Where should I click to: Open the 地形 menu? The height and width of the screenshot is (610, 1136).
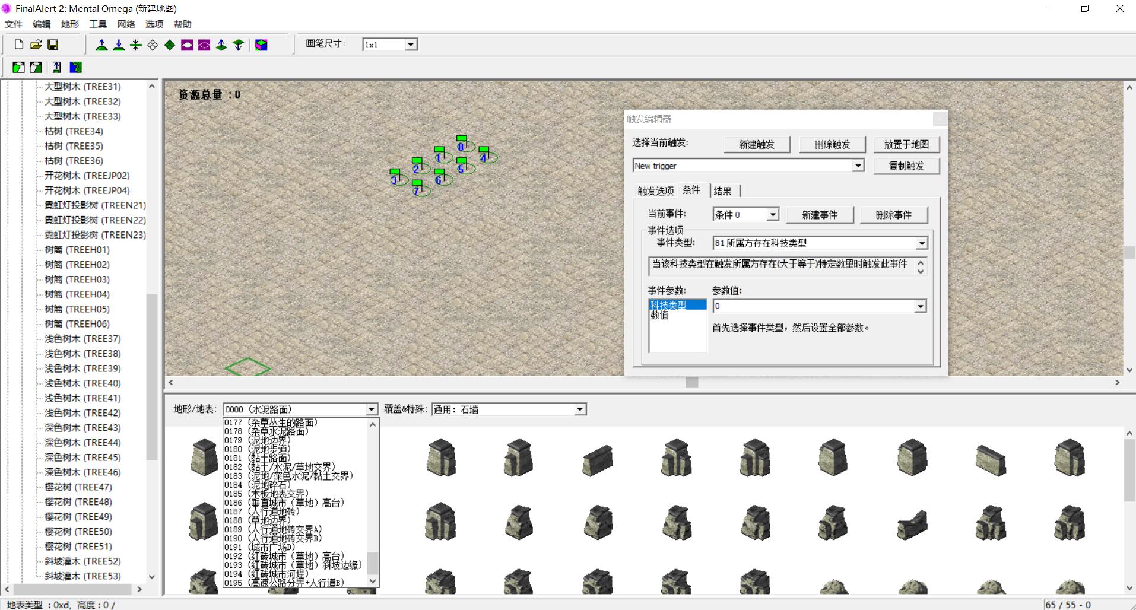tap(69, 24)
